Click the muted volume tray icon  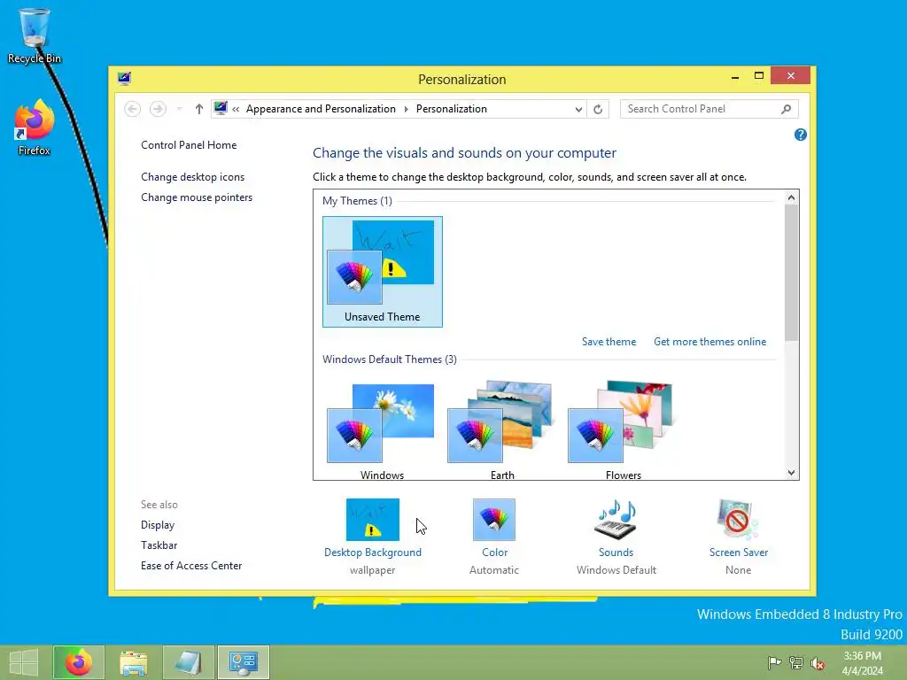(x=818, y=663)
